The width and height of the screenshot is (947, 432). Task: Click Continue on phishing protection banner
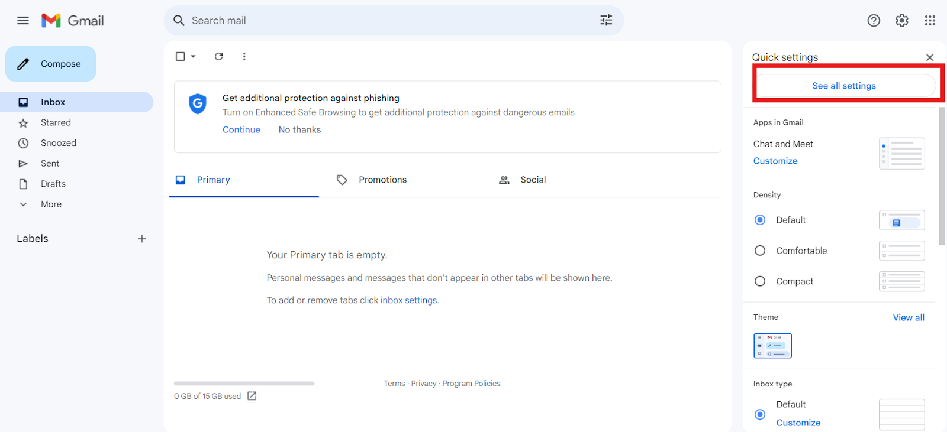(x=241, y=129)
